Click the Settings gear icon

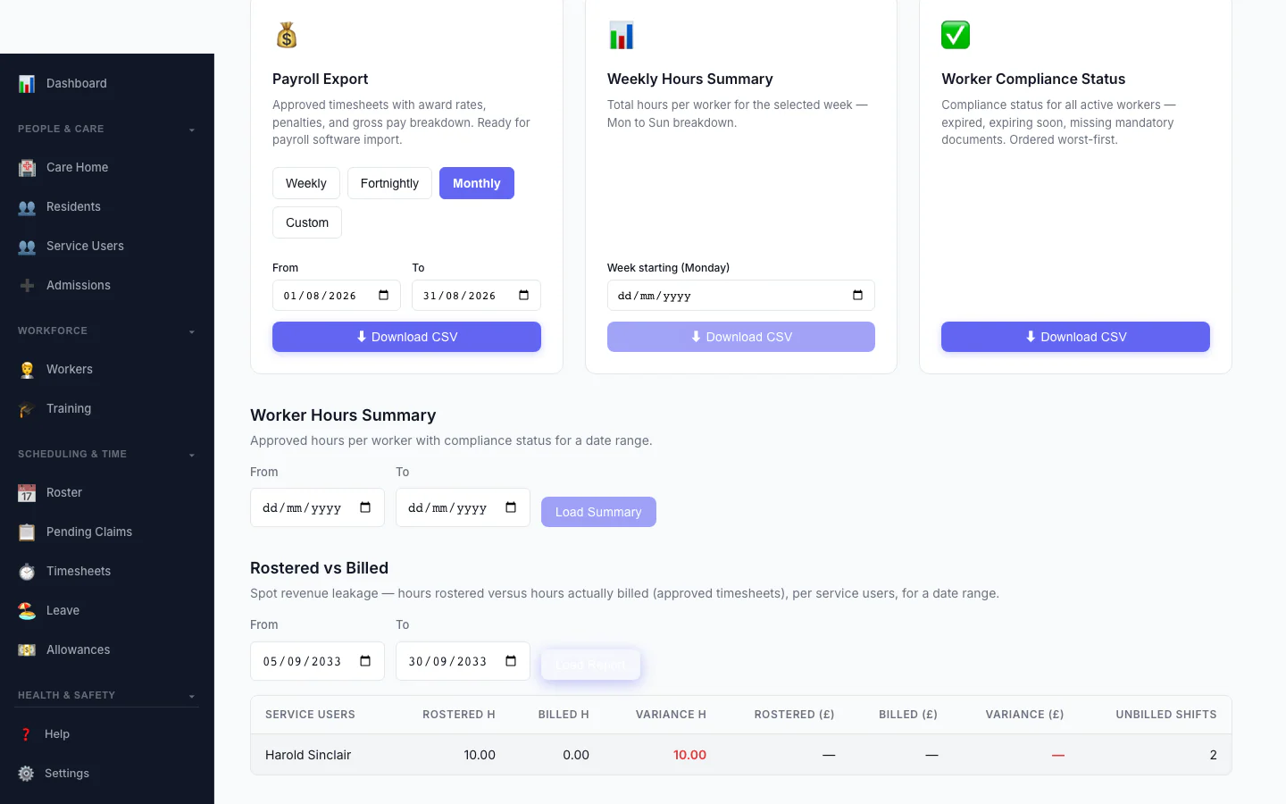(x=26, y=774)
